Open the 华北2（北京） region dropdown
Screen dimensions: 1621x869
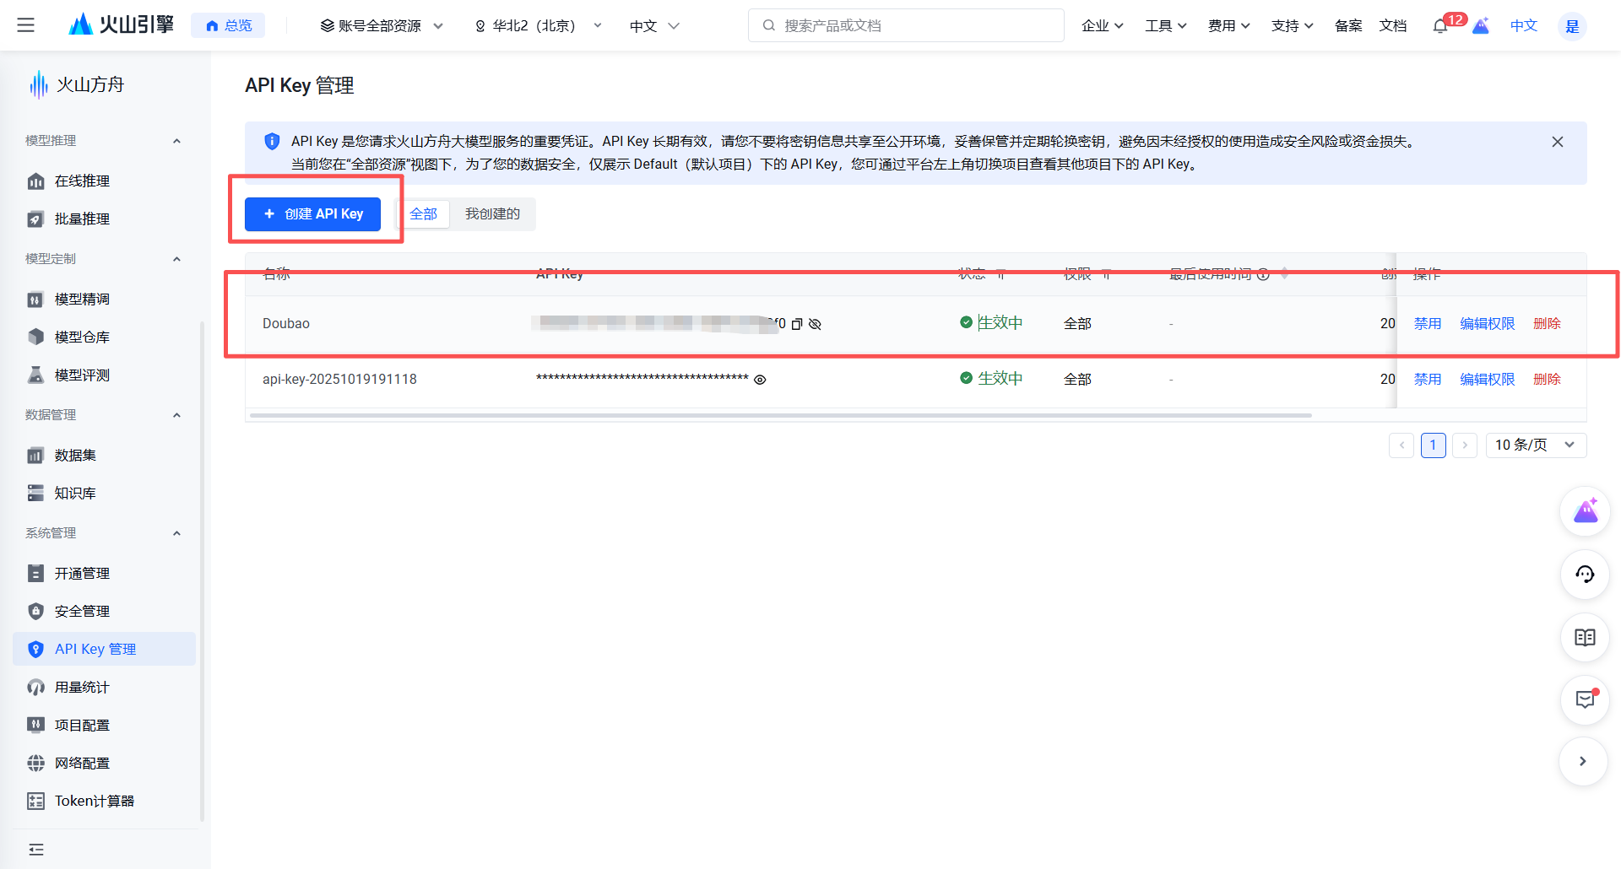(x=539, y=26)
